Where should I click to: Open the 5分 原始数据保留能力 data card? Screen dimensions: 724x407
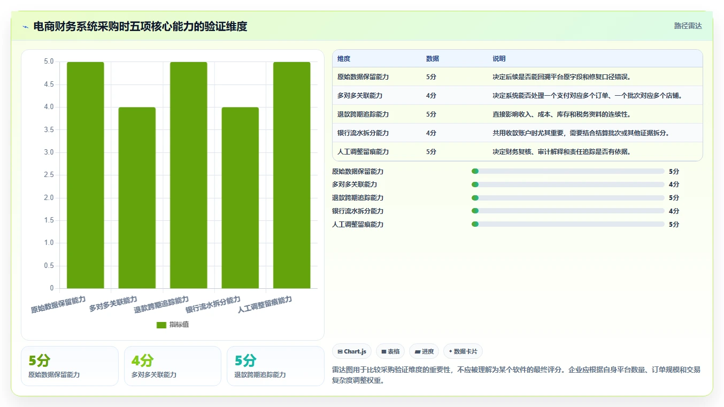click(x=70, y=366)
